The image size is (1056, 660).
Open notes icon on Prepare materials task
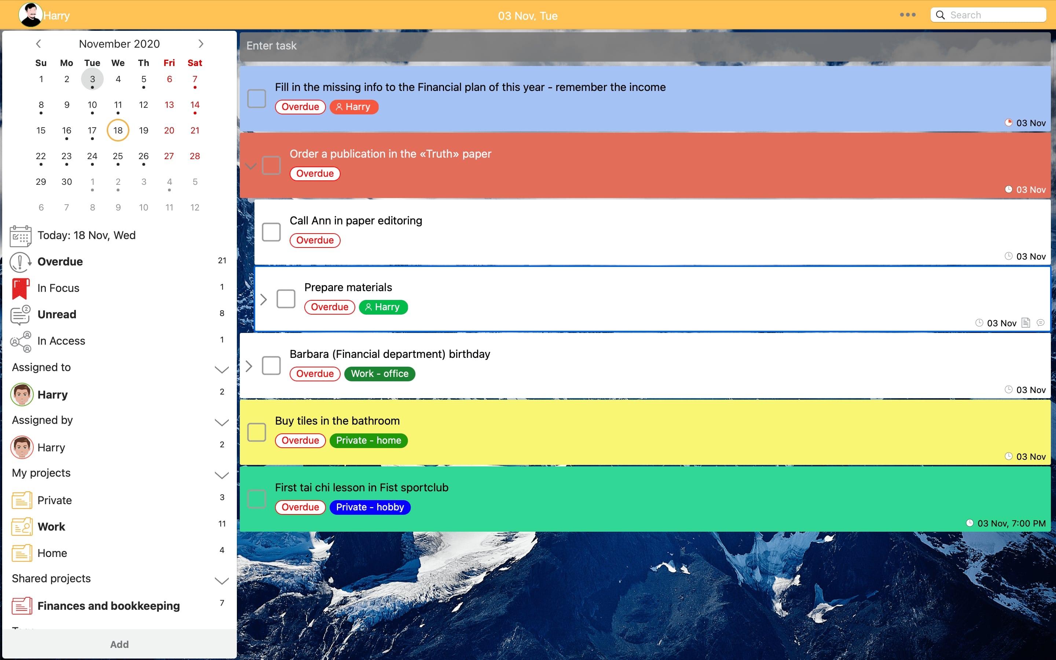[1026, 323]
